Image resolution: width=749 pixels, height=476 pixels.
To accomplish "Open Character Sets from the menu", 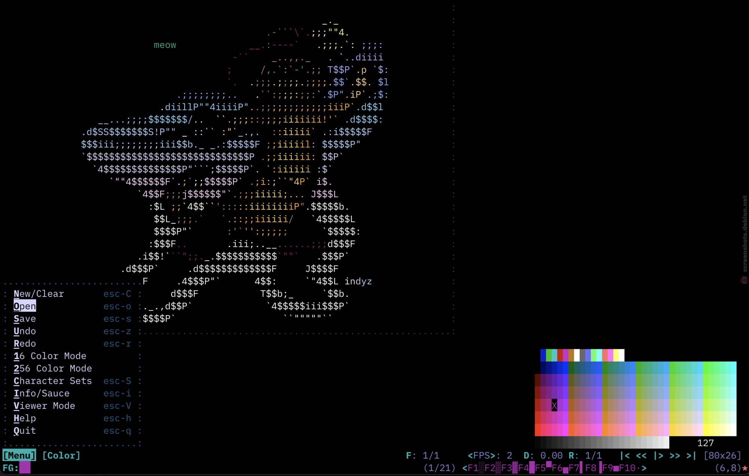I will click(x=53, y=381).
